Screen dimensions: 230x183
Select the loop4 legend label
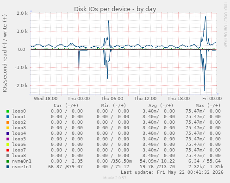(19, 133)
